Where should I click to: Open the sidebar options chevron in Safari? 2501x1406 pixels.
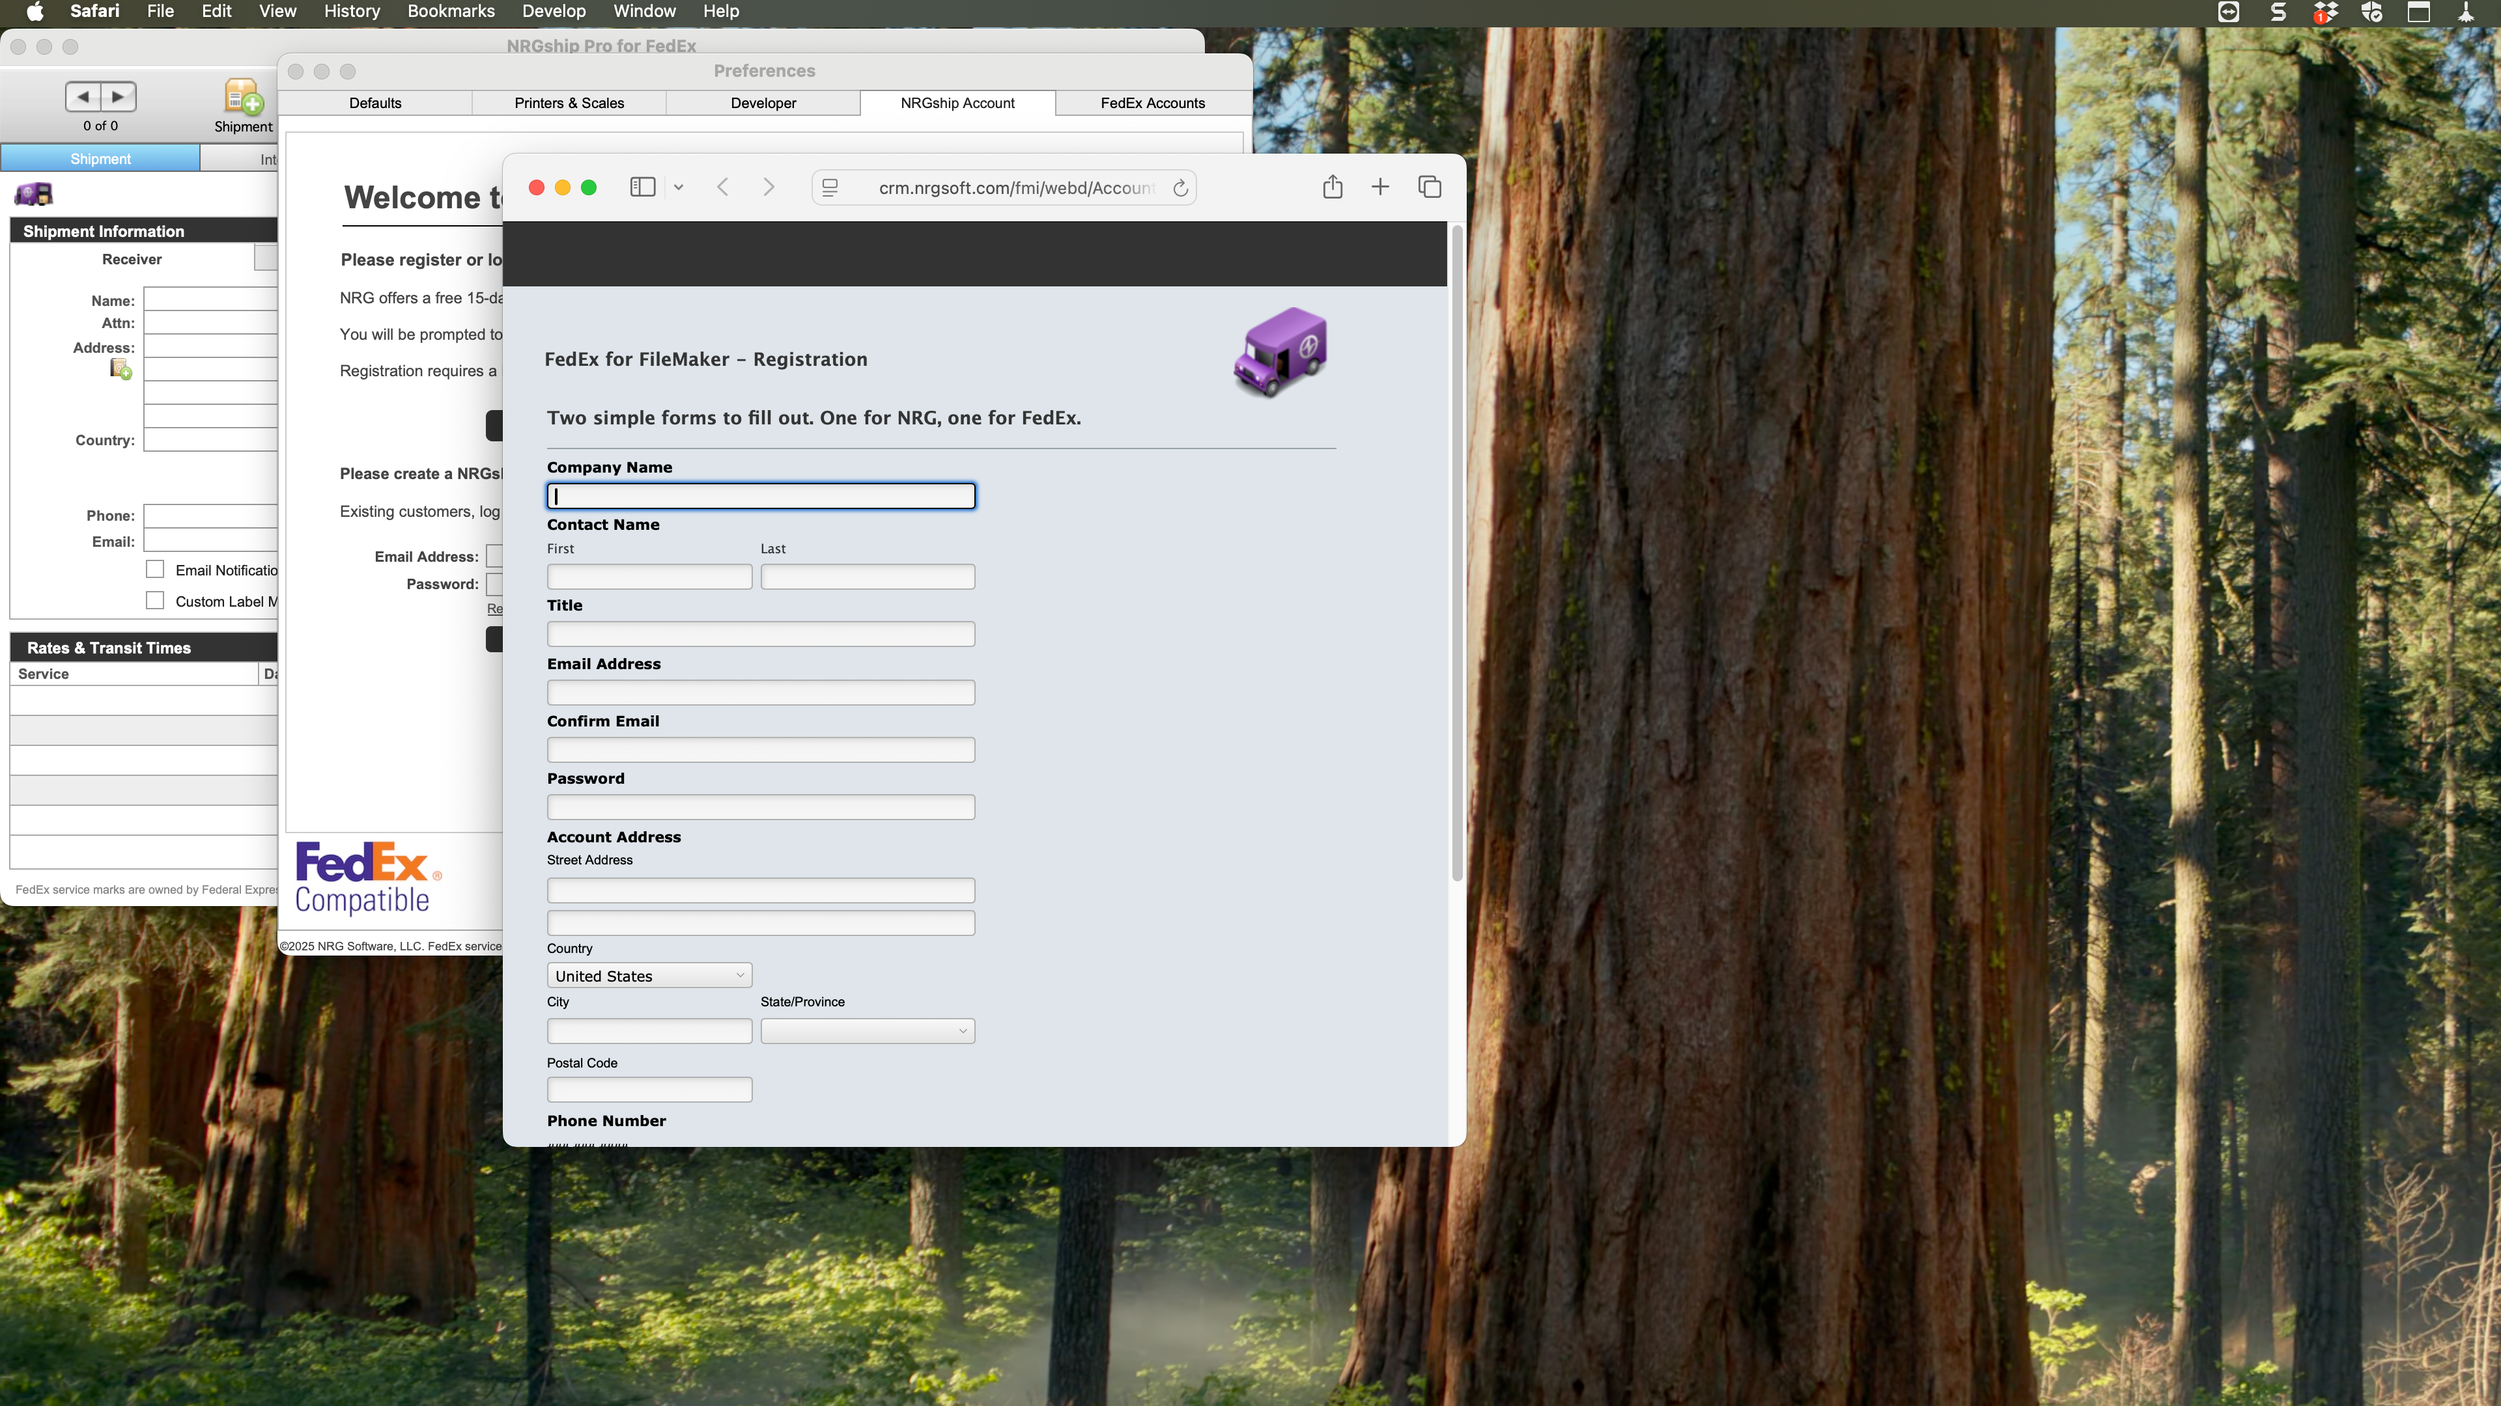(679, 187)
